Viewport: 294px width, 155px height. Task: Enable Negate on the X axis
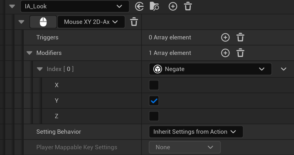(154, 85)
